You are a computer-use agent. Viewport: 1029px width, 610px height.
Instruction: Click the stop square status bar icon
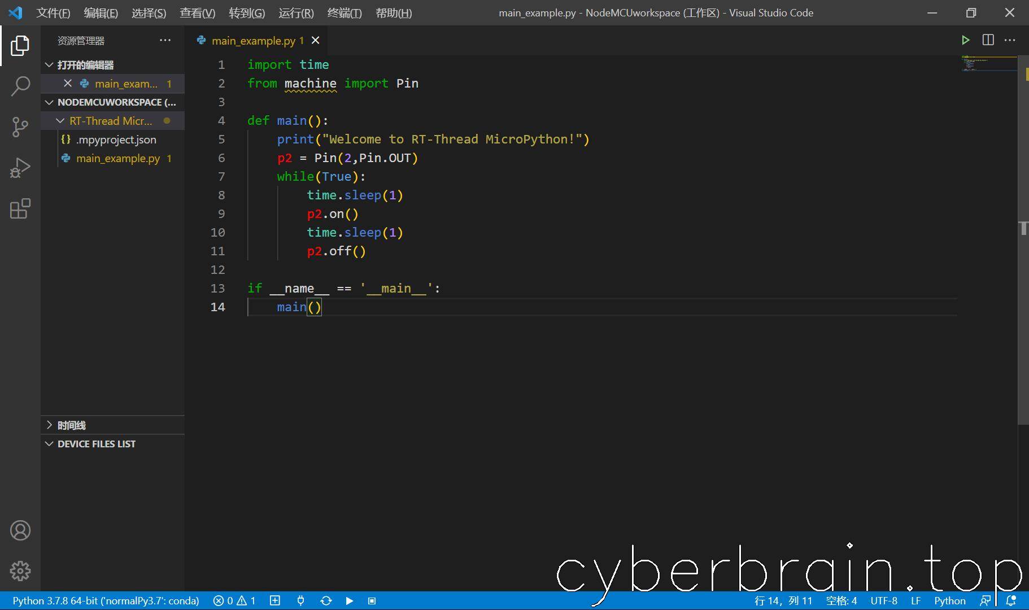[372, 600]
